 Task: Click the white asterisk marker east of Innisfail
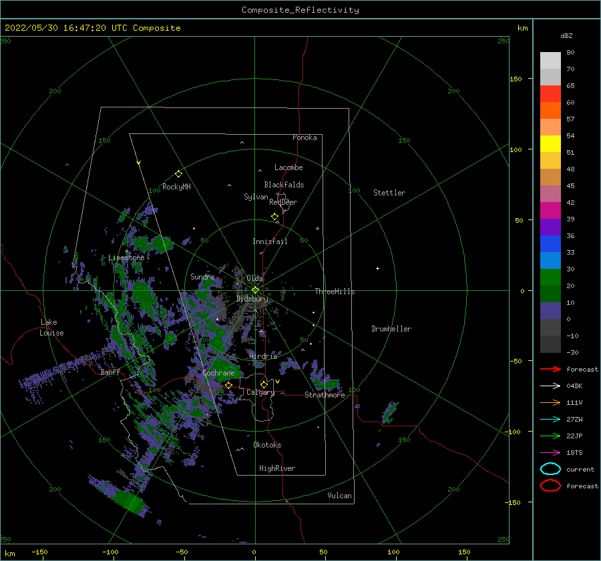pyautogui.click(x=317, y=229)
